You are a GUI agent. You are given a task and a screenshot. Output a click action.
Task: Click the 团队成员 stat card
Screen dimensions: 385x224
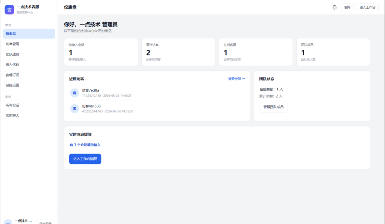tap(333, 52)
